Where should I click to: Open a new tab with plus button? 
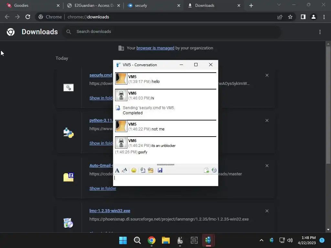251,5
